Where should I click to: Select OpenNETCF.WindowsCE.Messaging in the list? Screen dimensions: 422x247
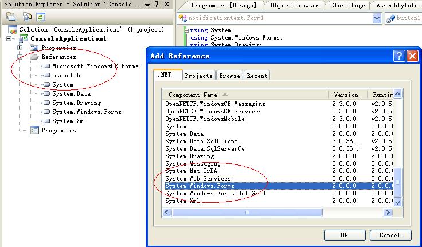click(x=279, y=104)
